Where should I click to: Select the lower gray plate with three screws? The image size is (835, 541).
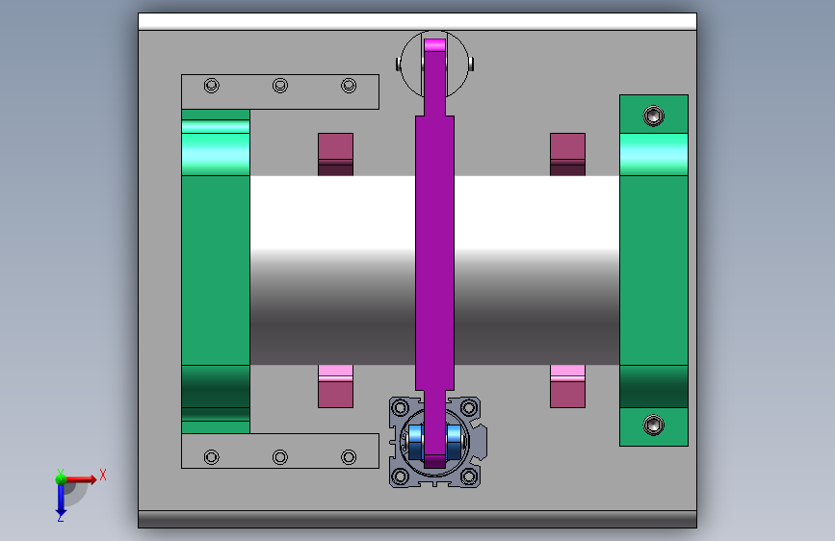[x=280, y=451]
